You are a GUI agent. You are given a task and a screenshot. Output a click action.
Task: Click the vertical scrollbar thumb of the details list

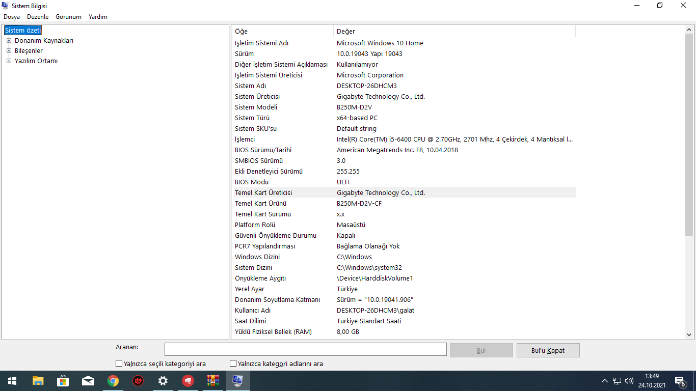[x=689, y=135]
